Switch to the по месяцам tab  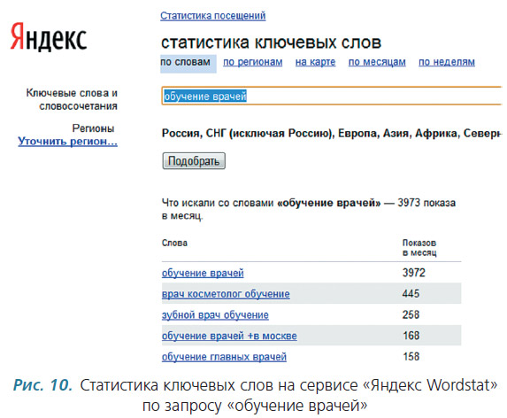(x=377, y=62)
